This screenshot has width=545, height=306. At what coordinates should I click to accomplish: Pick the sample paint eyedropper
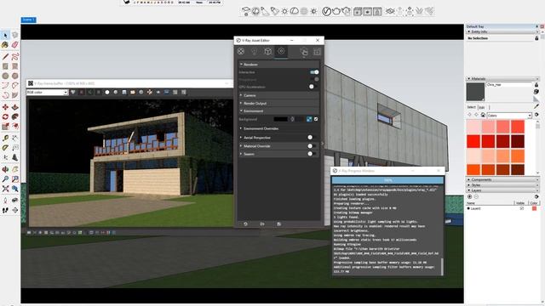[x=536, y=107]
